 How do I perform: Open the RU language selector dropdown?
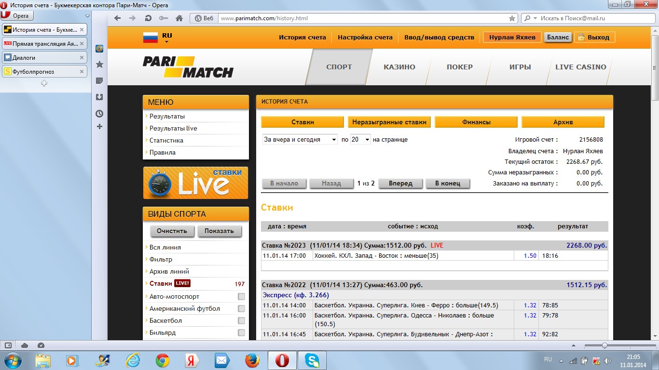tap(166, 38)
